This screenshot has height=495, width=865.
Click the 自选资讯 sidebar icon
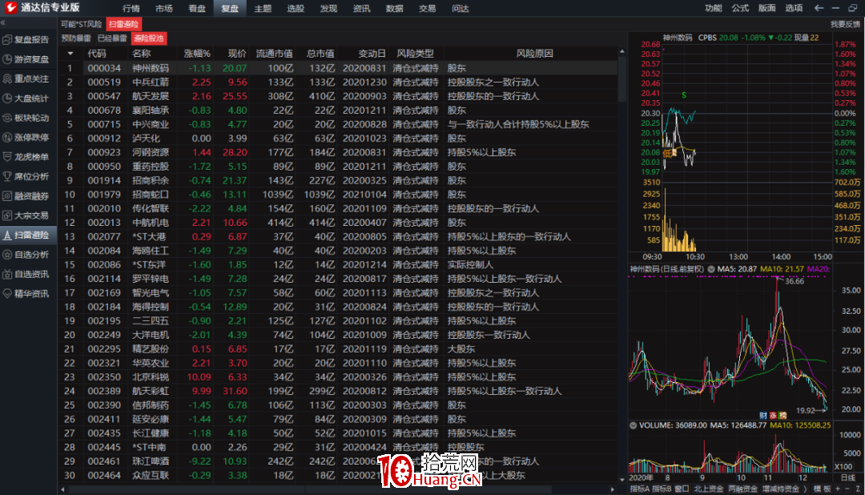[7, 274]
